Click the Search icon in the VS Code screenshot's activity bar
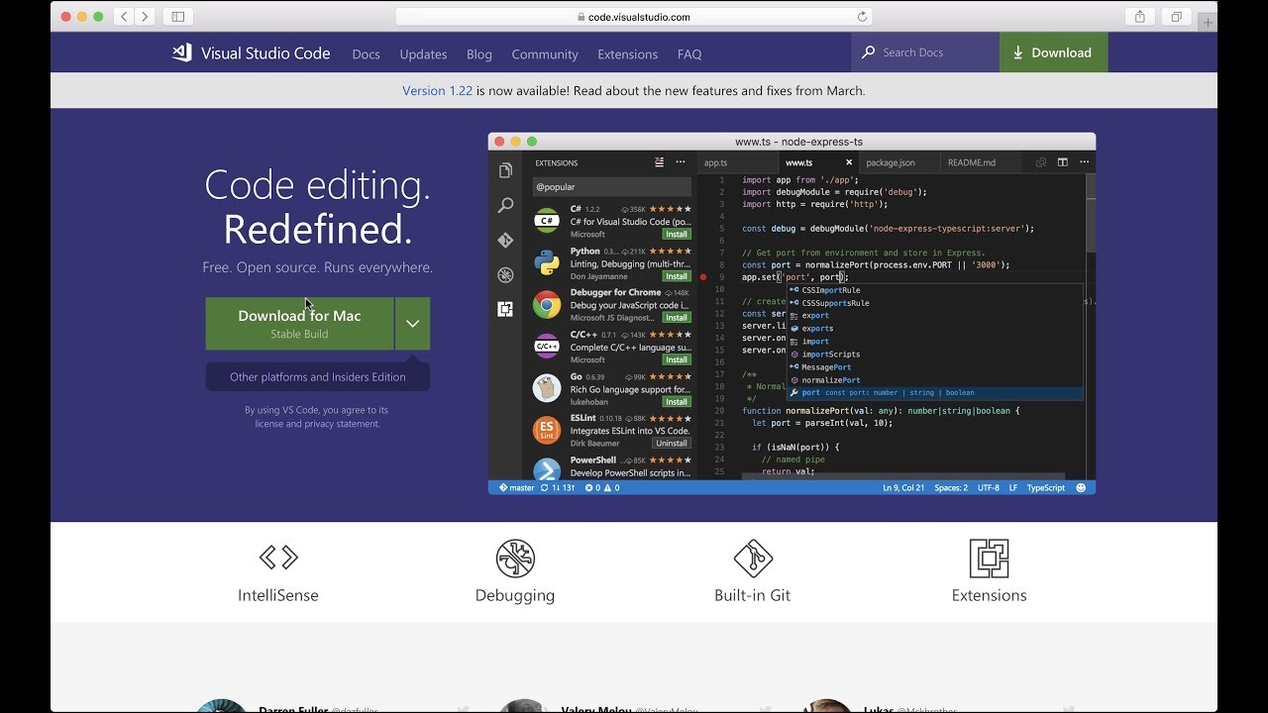The height and width of the screenshot is (713, 1268). coord(505,205)
